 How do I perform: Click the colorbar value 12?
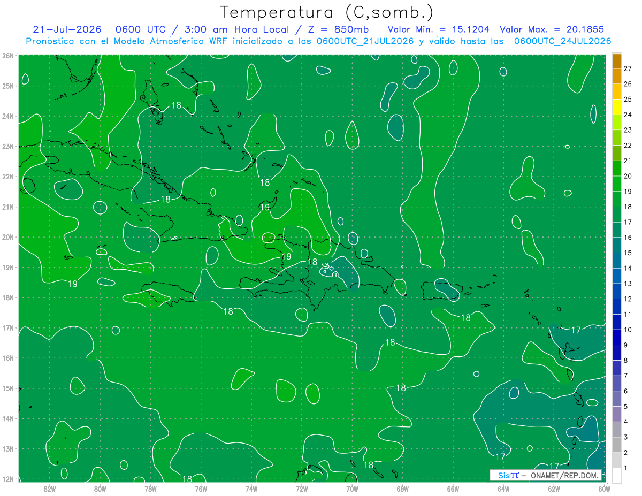coord(628,299)
